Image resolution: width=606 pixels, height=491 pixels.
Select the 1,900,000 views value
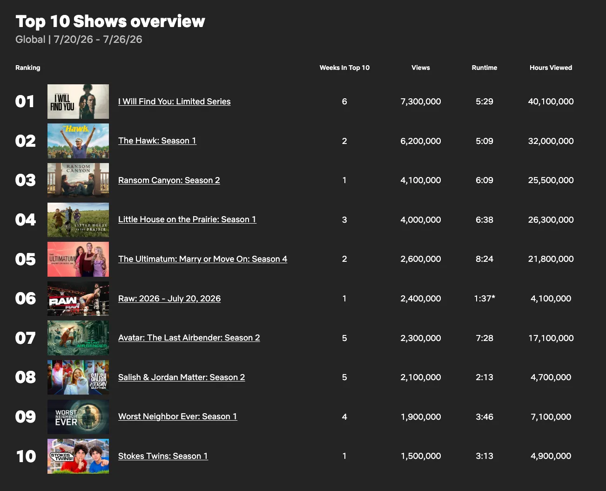421,417
